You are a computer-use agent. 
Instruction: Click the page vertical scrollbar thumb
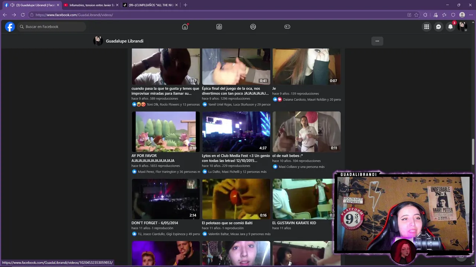pos(473,152)
